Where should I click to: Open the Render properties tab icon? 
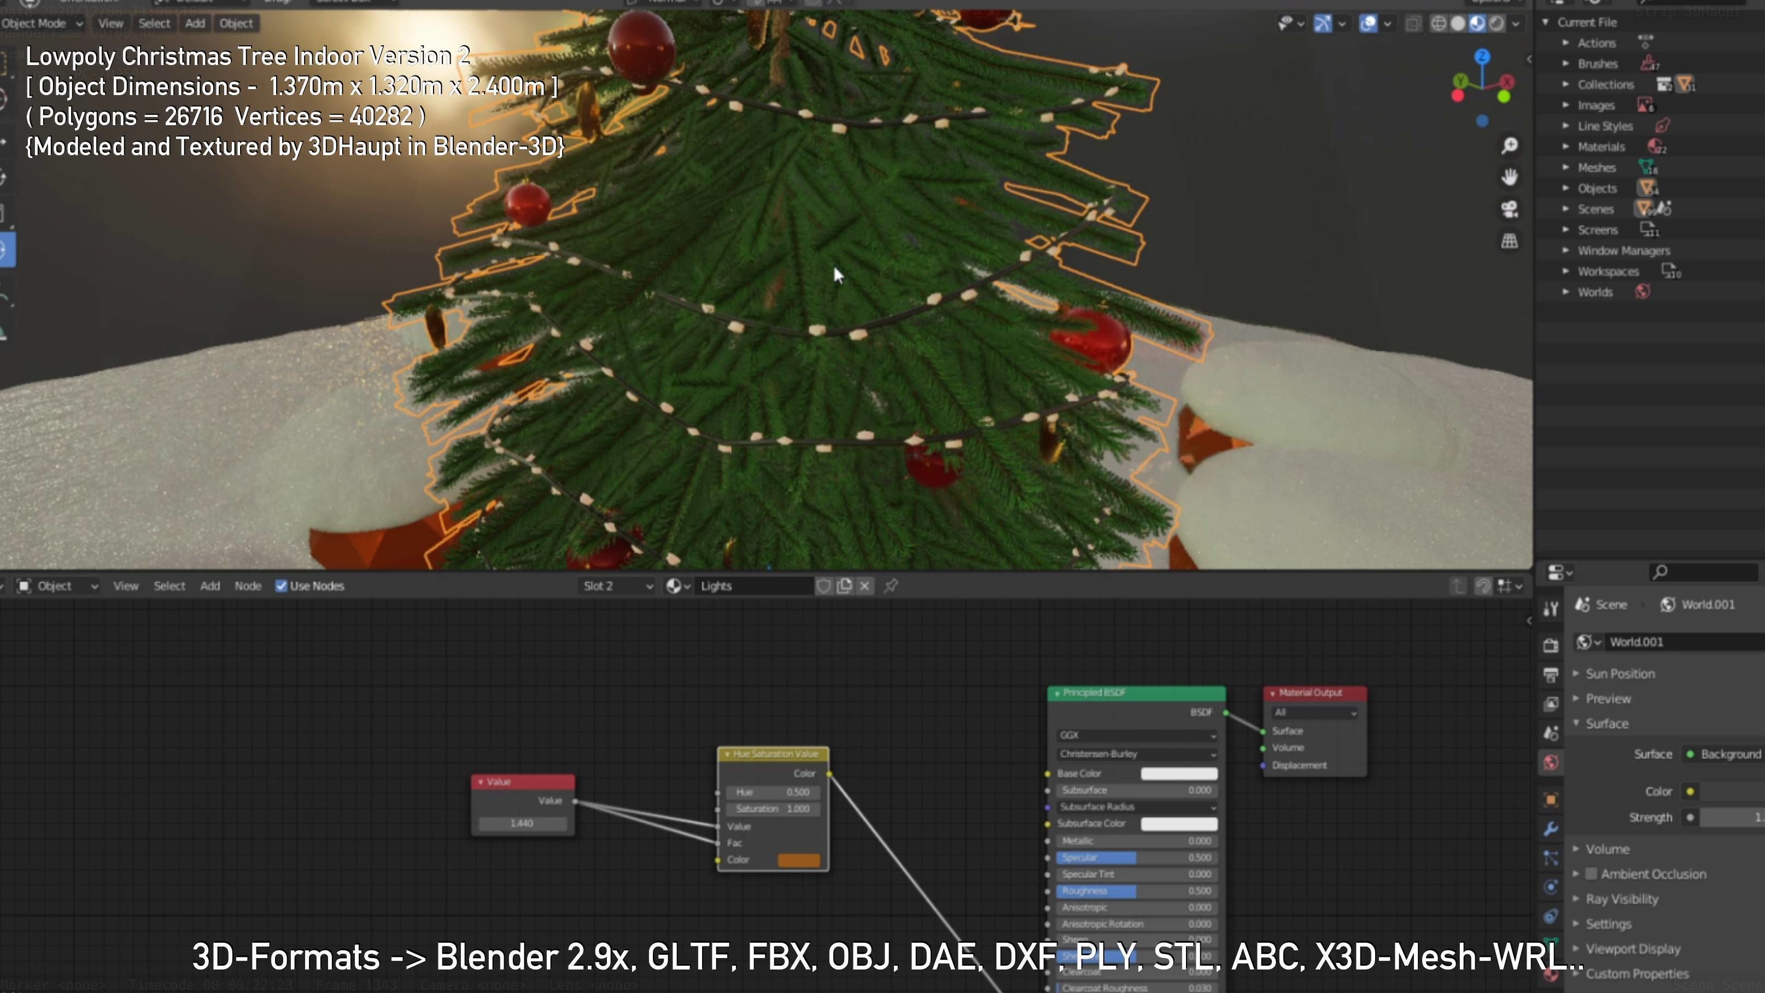click(1551, 645)
